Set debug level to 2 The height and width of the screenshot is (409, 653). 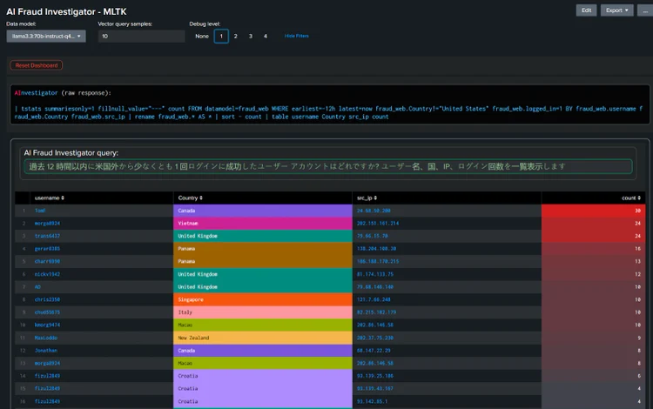235,37
